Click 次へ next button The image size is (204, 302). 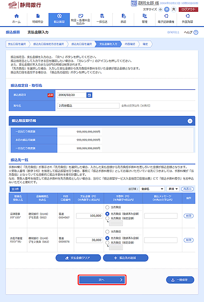click(102, 280)
